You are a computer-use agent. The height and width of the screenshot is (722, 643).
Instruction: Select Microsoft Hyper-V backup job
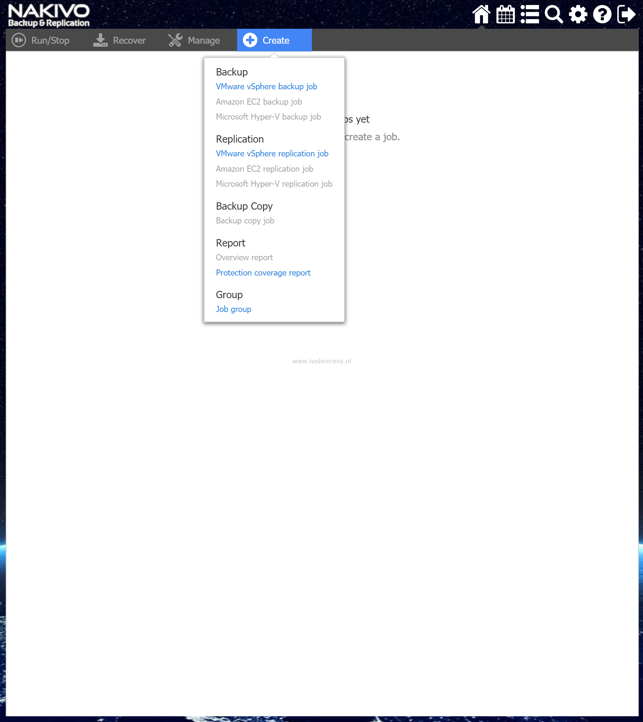coord(269,117)
